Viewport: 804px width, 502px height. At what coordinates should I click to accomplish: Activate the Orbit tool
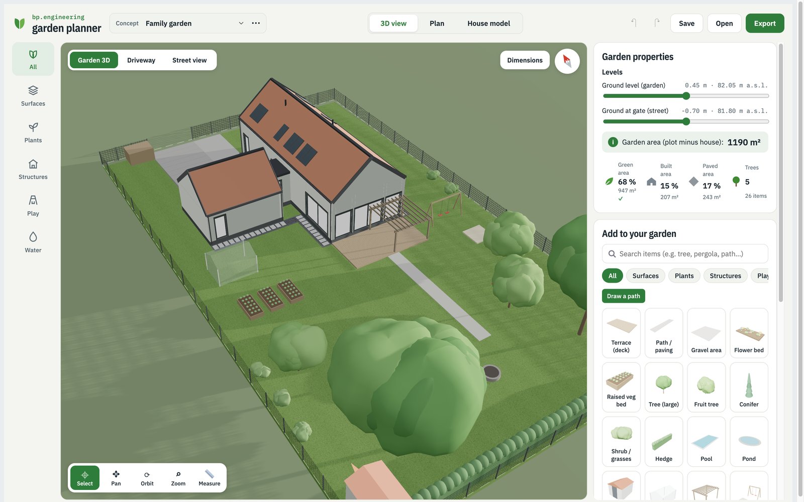coord(147,478)
